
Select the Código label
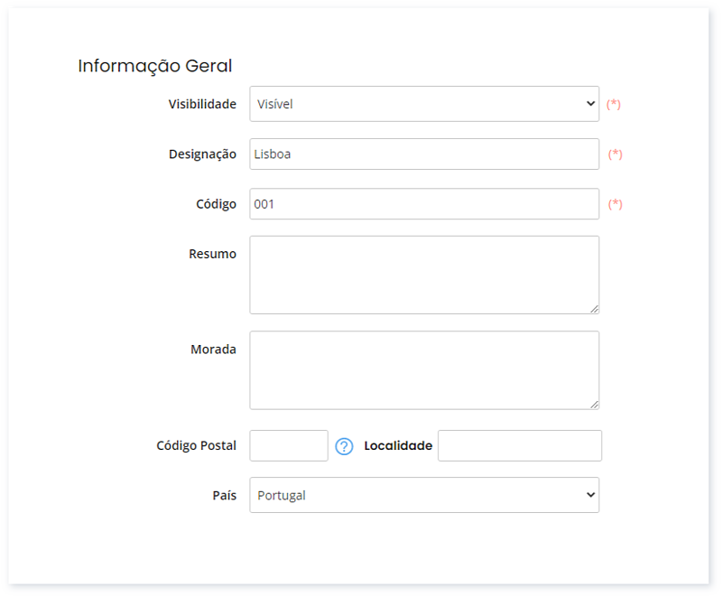(216, 204)
